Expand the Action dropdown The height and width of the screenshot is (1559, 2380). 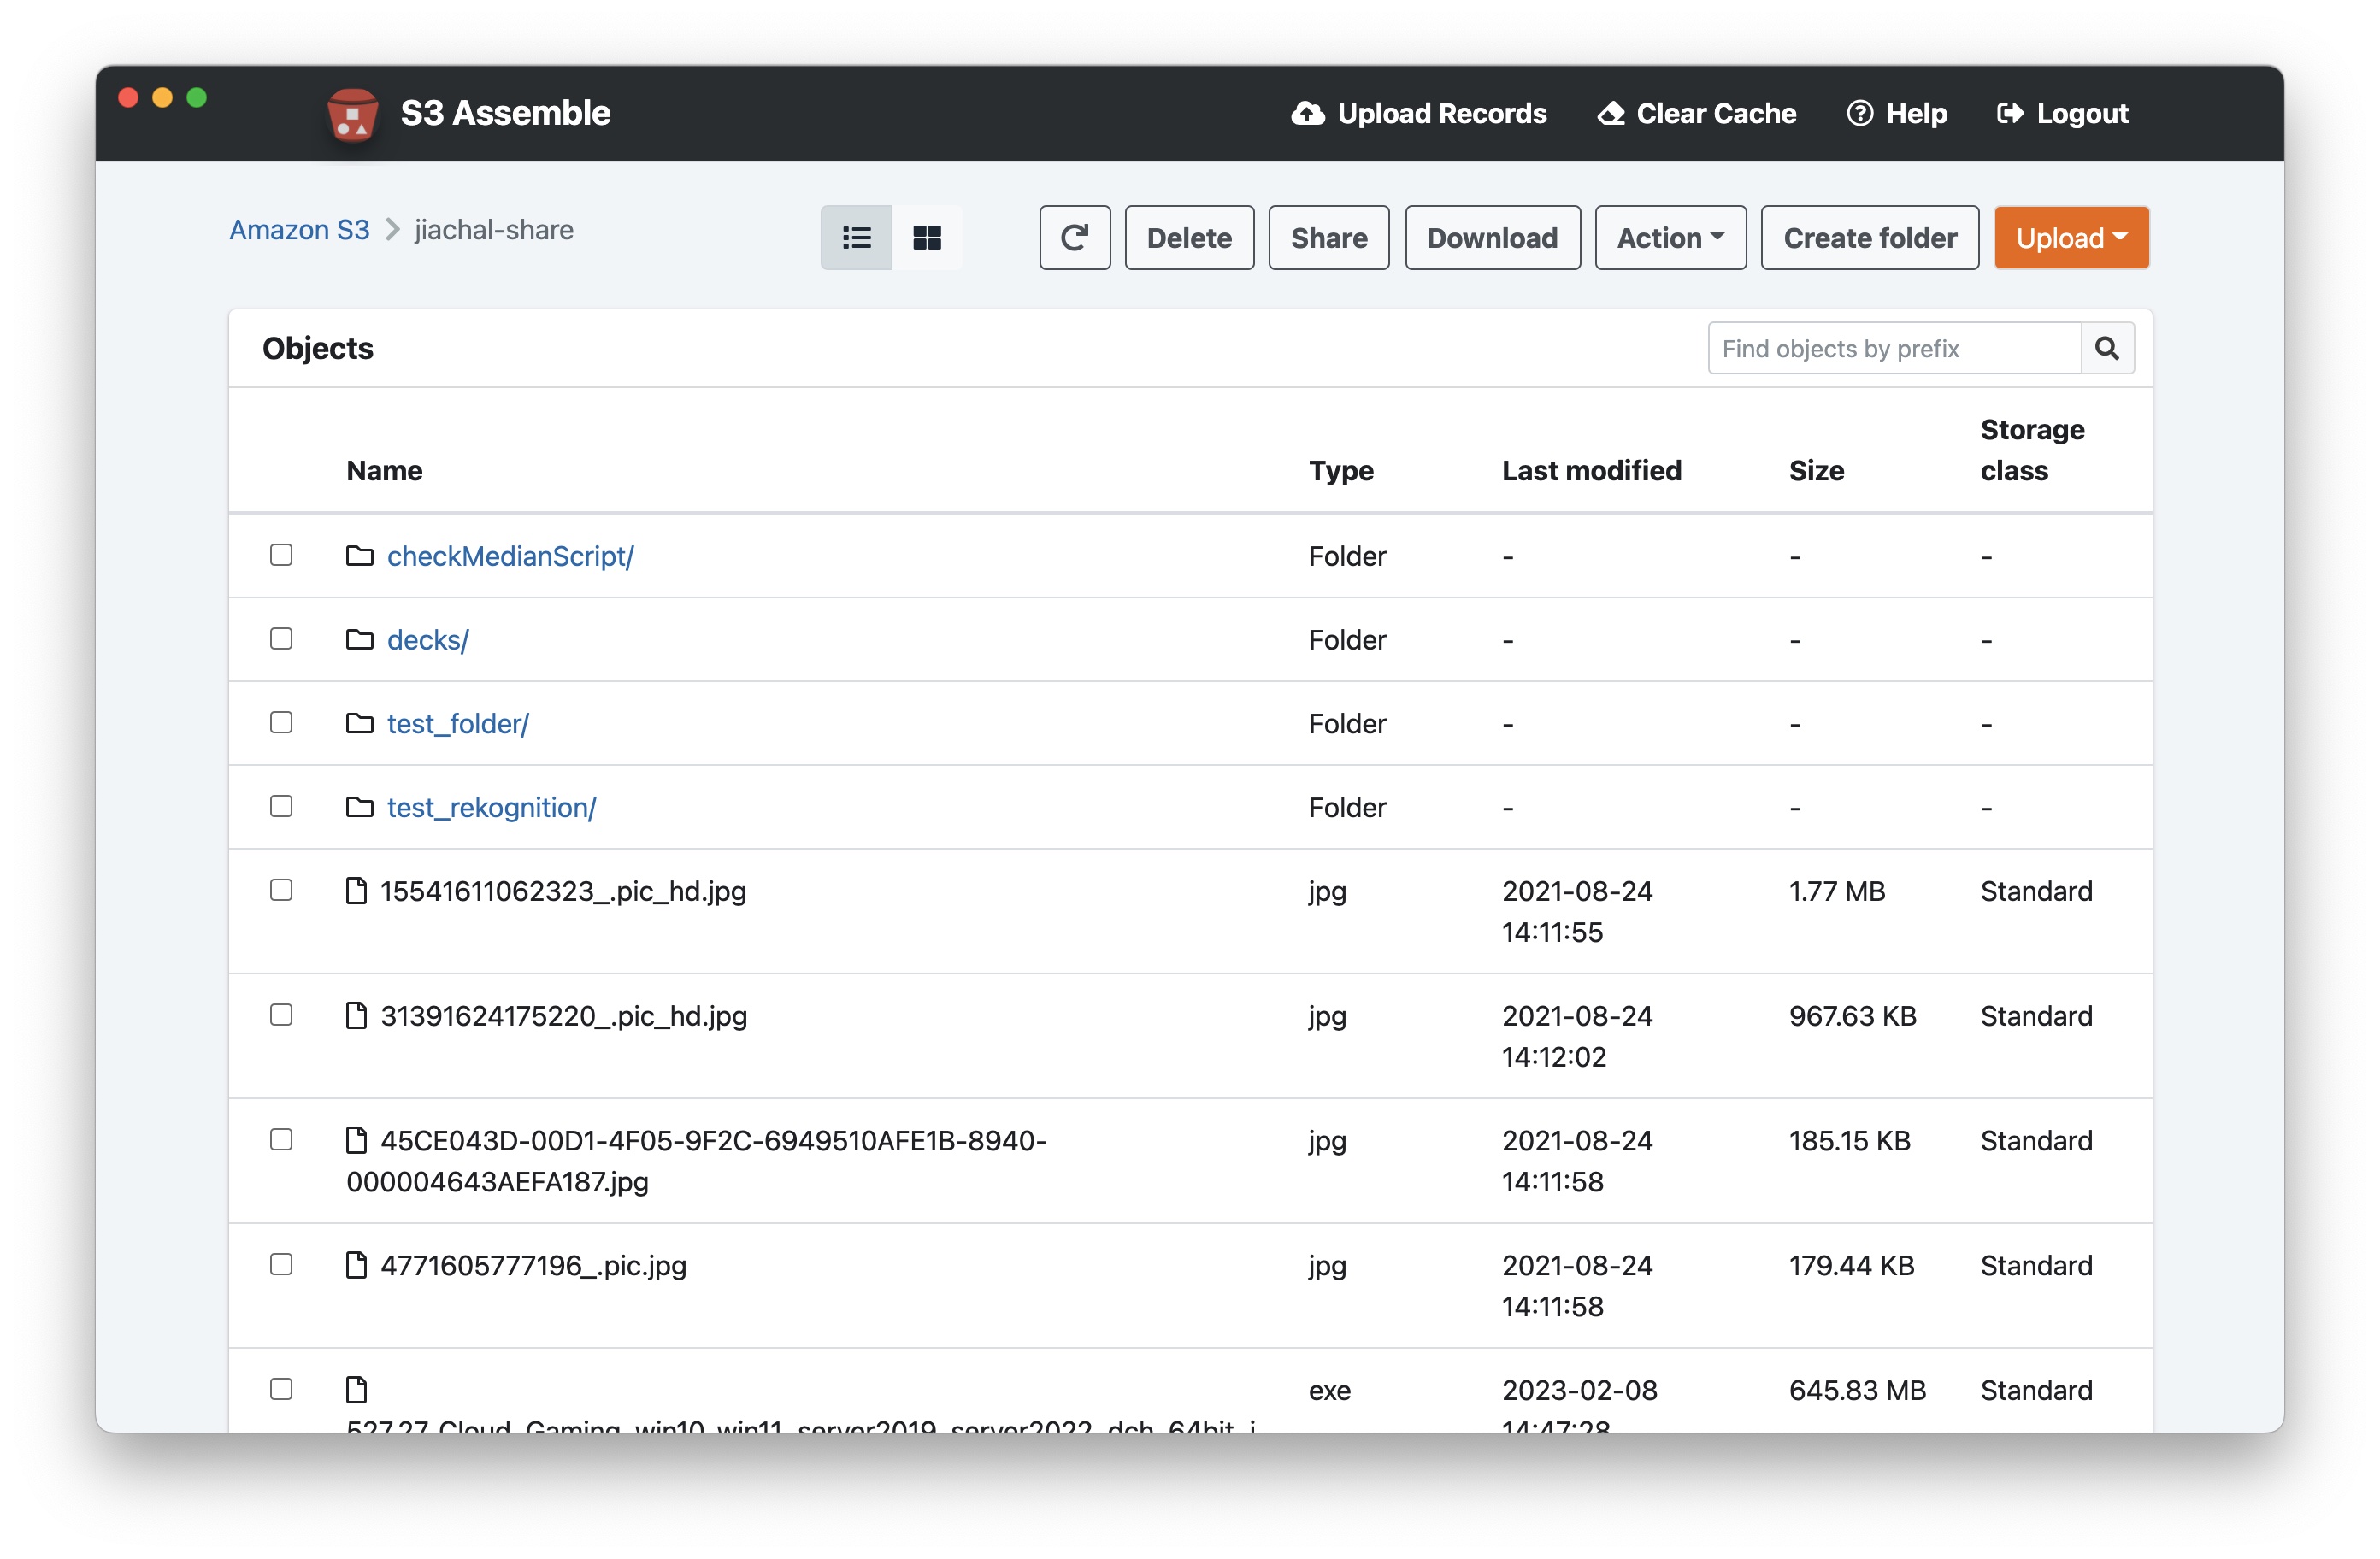pyautogui.click(x=1670, y=238)
